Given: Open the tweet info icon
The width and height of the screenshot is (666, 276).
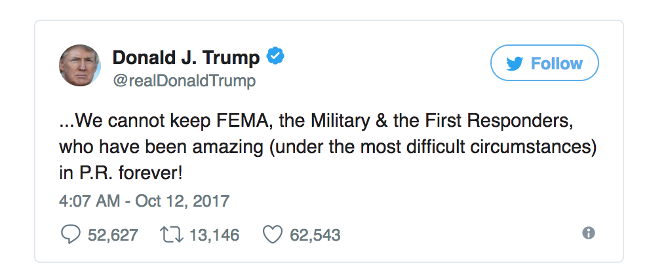Looking at the screenshot, I should [589, 233].
